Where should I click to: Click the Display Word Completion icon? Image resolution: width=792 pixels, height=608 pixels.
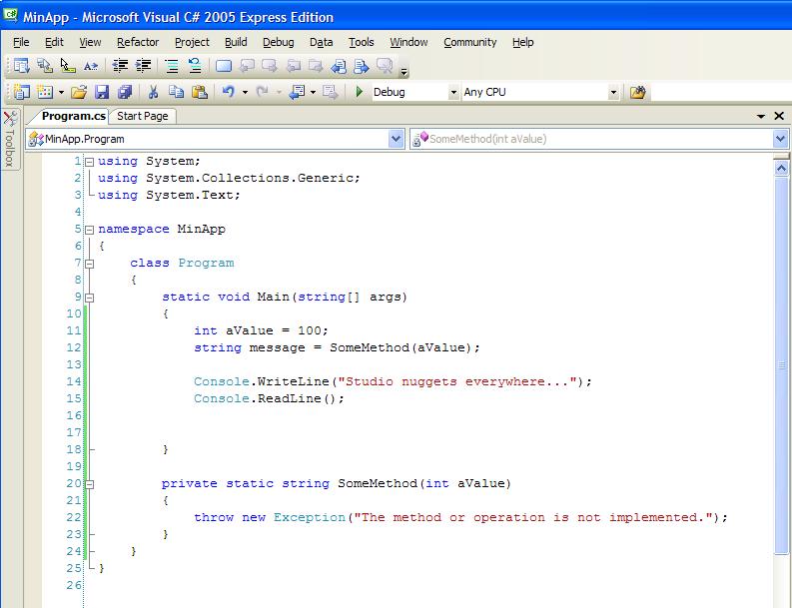click(x=91, y=66)
